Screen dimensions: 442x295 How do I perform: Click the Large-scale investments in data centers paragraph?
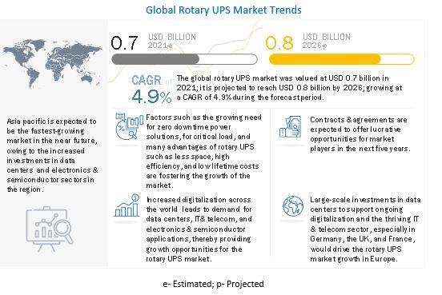point(365,229)
